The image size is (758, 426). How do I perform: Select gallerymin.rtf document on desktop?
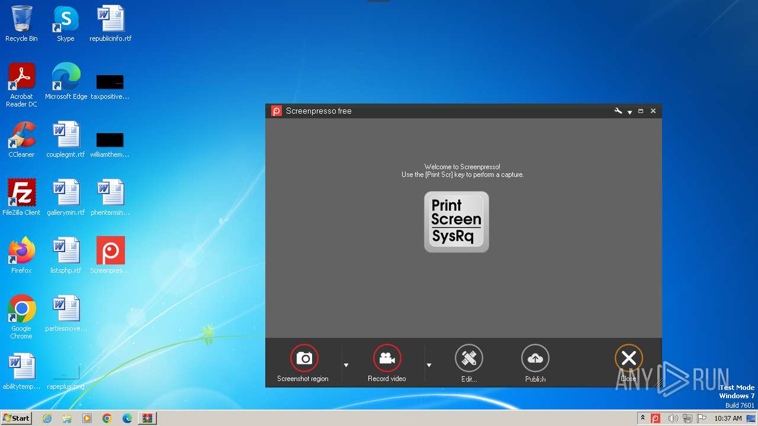66,198
